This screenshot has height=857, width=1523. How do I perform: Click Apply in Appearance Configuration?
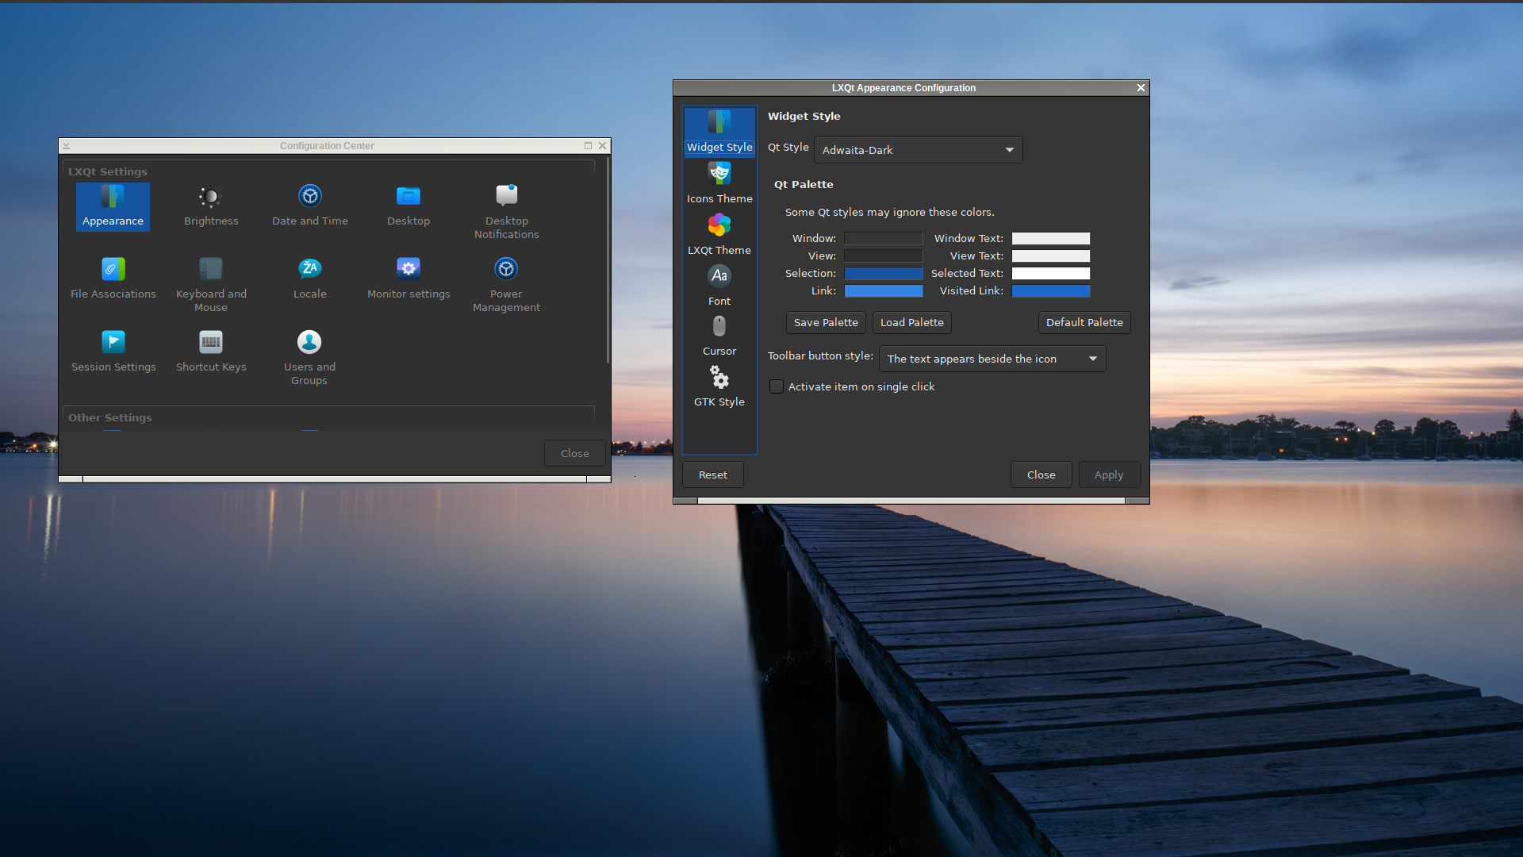pos(1109,475)
